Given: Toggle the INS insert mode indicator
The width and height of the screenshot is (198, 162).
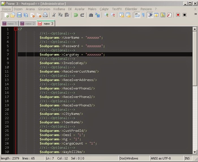Looking at the screenshot, I should 188,158.
